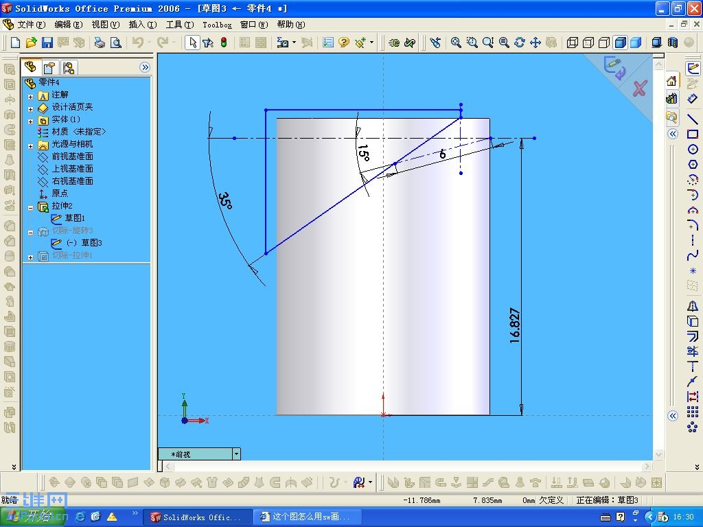The height and width of the screenshot is (527, 703).
Task: Open the 工具(T) menu
Action: pos(180,25)
